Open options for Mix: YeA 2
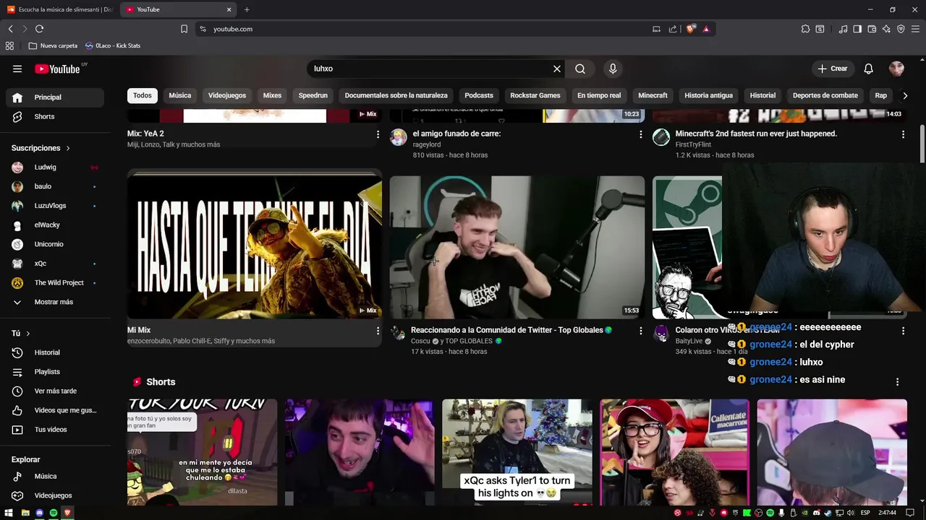Screen dimensions: 926x520 [x=378, y=134]
